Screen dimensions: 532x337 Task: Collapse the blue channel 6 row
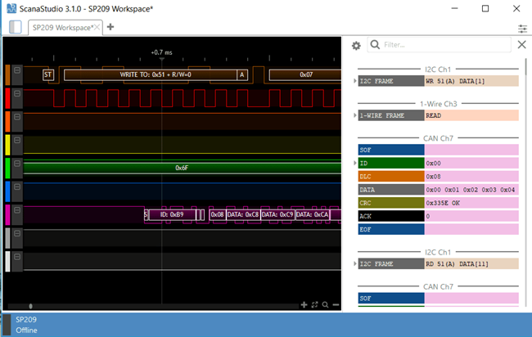[17, 187]
